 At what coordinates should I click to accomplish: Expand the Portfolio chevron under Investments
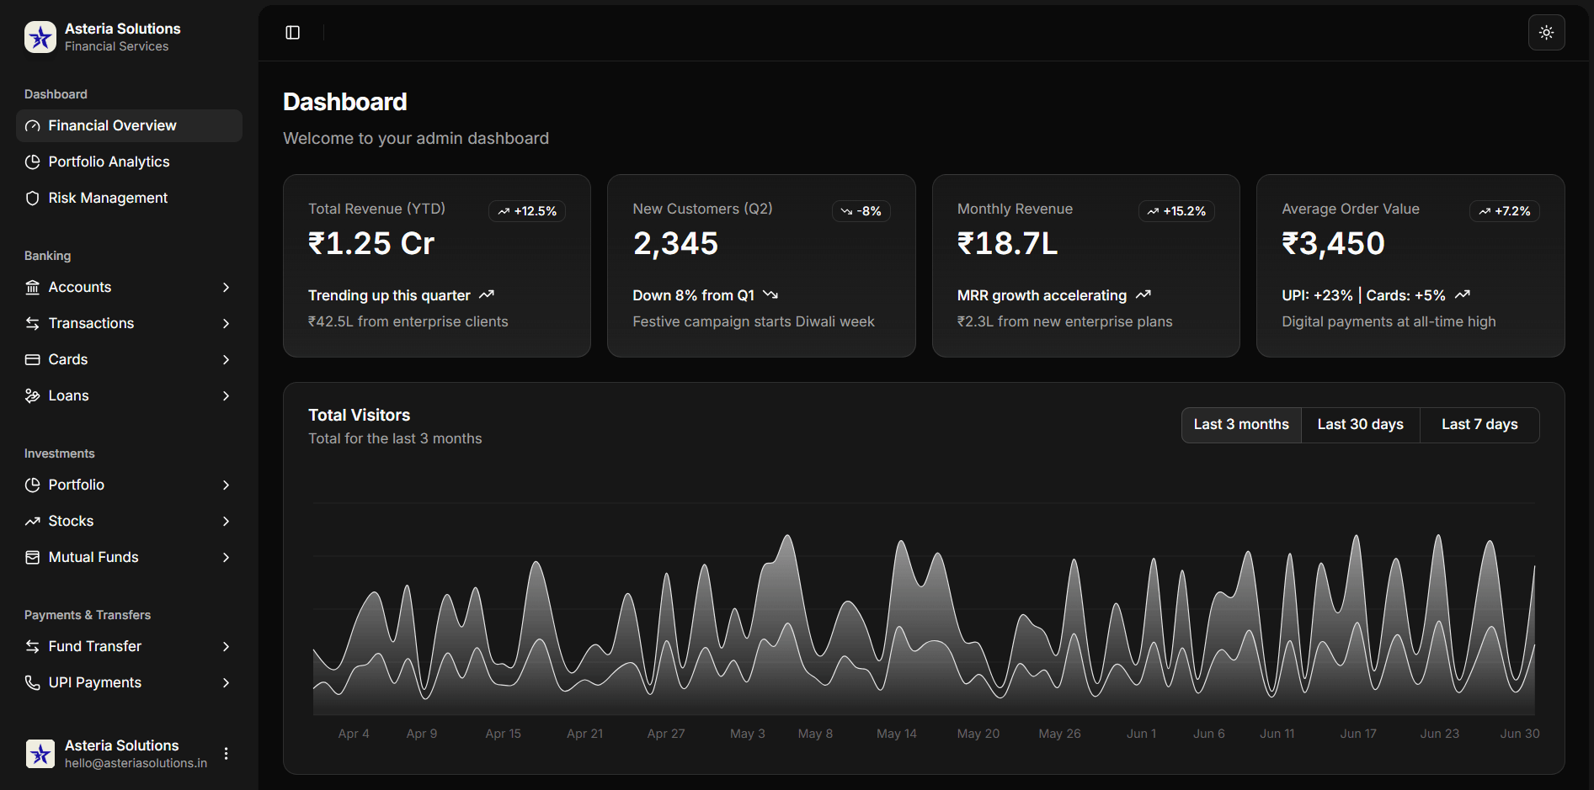tap(226, 485)
